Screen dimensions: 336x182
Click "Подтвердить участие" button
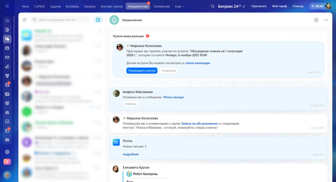tap(142, 71)
